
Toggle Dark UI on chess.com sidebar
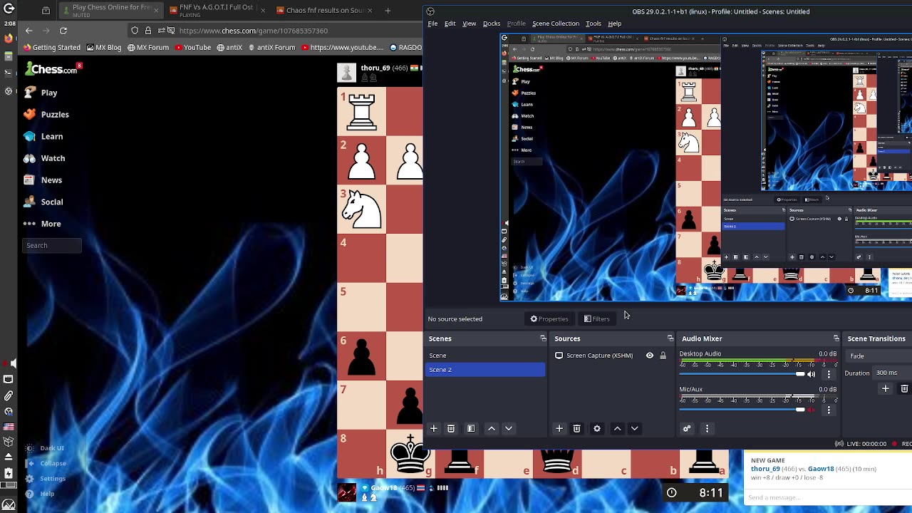(44, 448)
